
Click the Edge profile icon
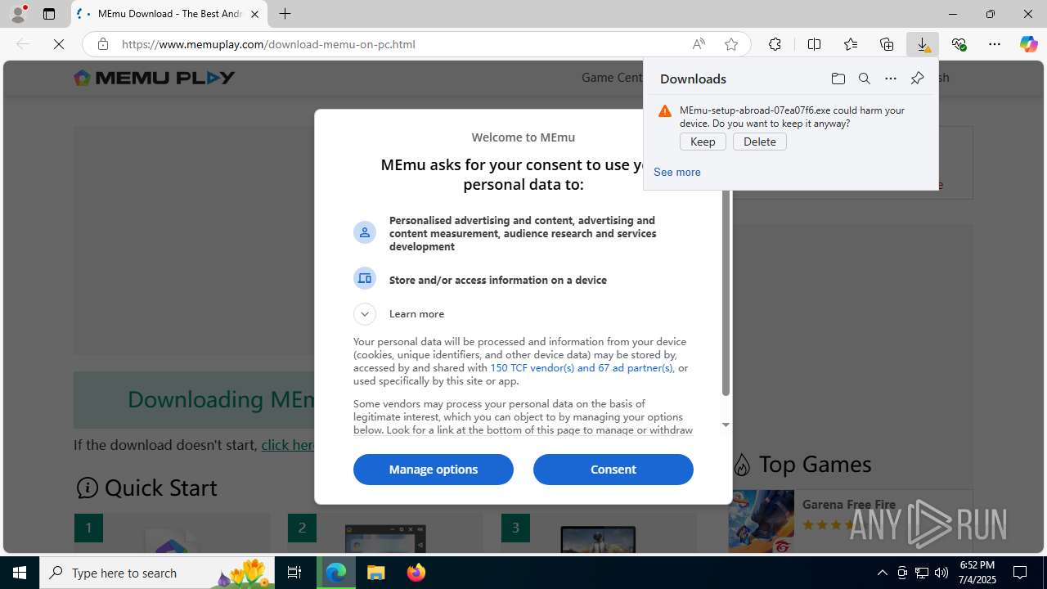(18, 14)
